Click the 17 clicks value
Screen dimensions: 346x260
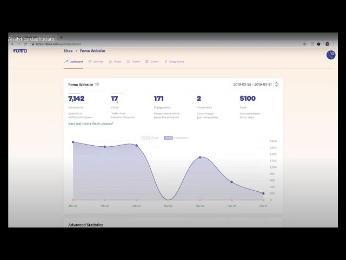pos(115,99)
